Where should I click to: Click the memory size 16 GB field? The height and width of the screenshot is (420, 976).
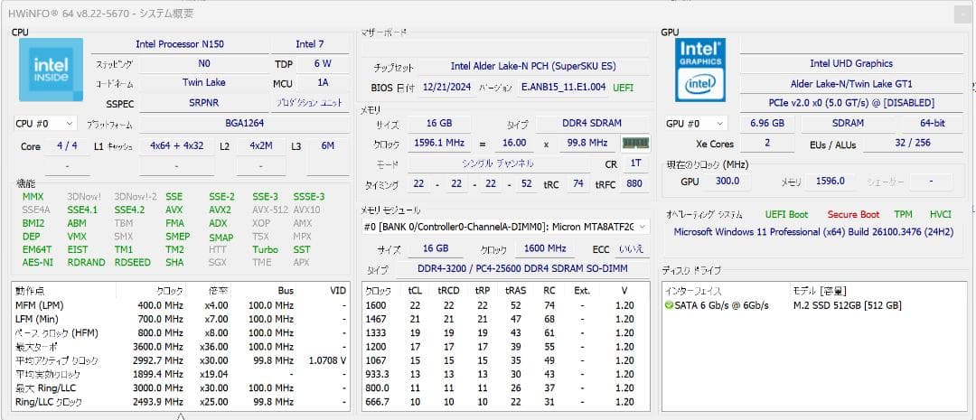tap(439, 123)
